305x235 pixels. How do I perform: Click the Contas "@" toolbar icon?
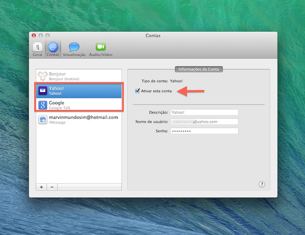point(53,46)
